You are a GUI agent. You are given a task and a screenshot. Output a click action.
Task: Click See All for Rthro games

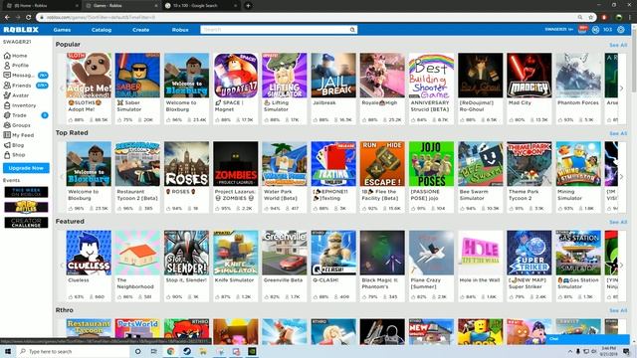point(618,310)
